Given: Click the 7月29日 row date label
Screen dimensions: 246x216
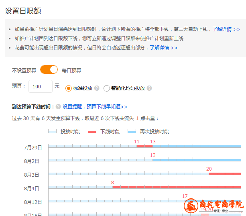Looking at the screenshot, I should click(33, 147).
